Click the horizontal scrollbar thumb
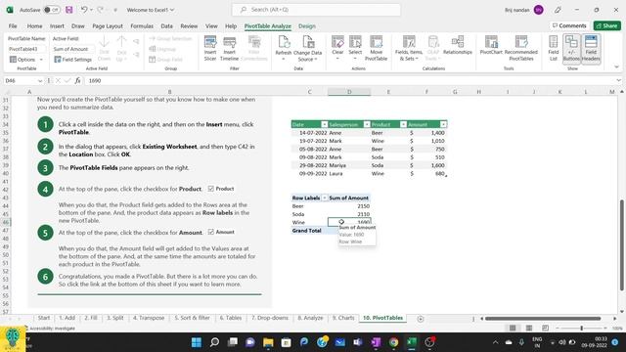Screen dimensions: 626x352 tap(543, 319)
